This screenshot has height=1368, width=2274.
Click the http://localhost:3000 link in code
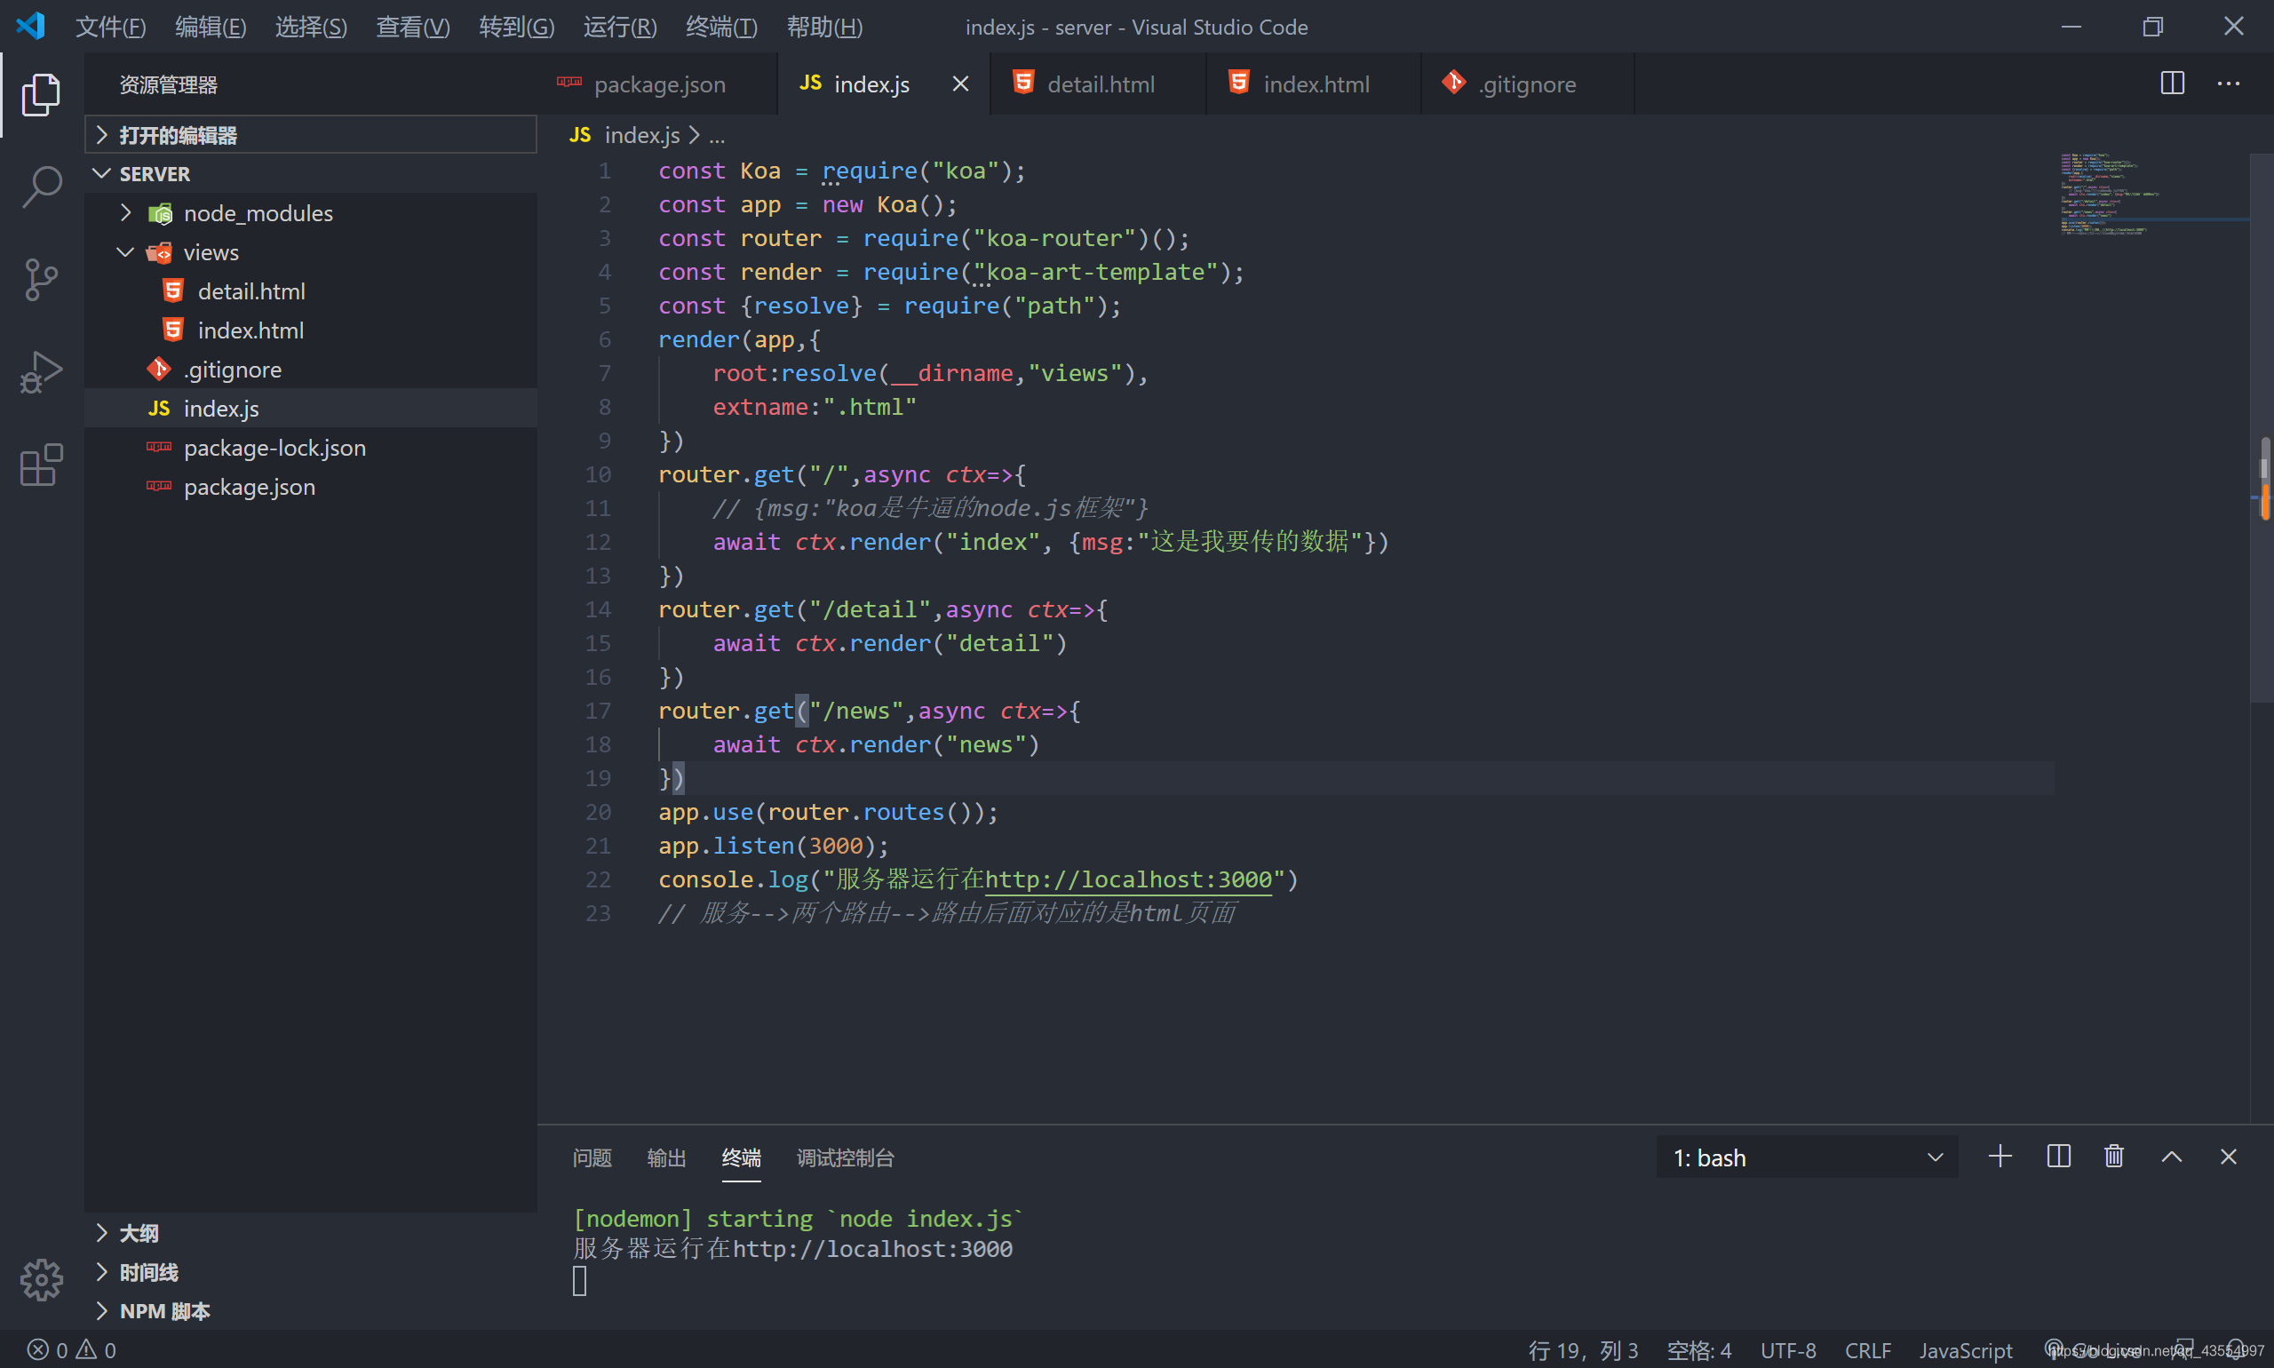click(x=1128, y=879)
